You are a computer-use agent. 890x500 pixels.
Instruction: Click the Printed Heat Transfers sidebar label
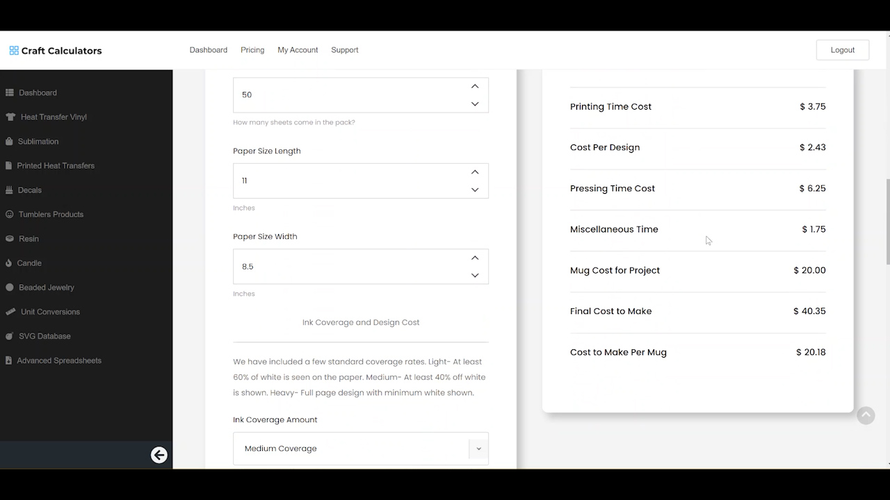[56, 165]
